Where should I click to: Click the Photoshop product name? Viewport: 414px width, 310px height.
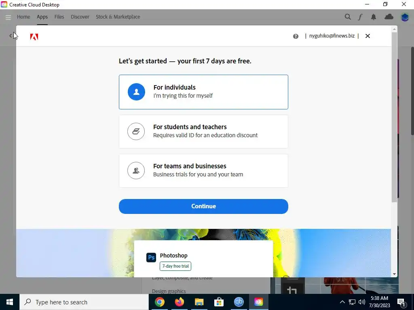[x=174, y=256]
